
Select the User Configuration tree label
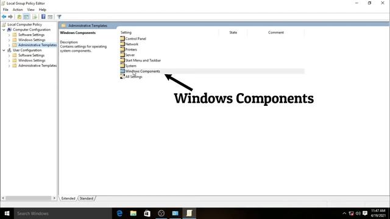(27, 50)
